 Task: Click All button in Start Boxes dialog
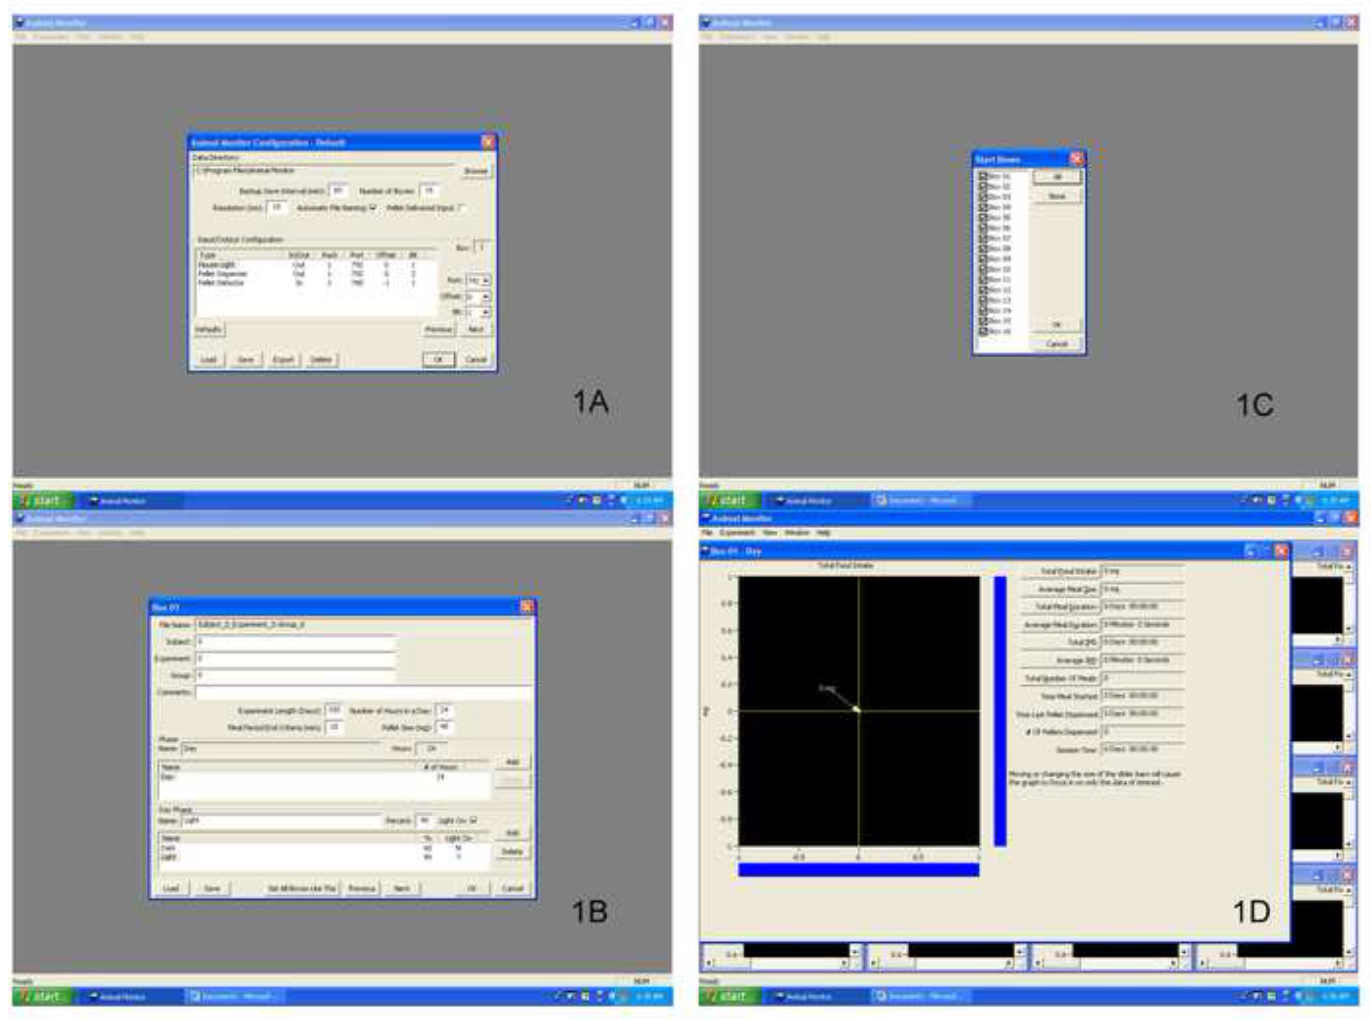pos(1057,178)
